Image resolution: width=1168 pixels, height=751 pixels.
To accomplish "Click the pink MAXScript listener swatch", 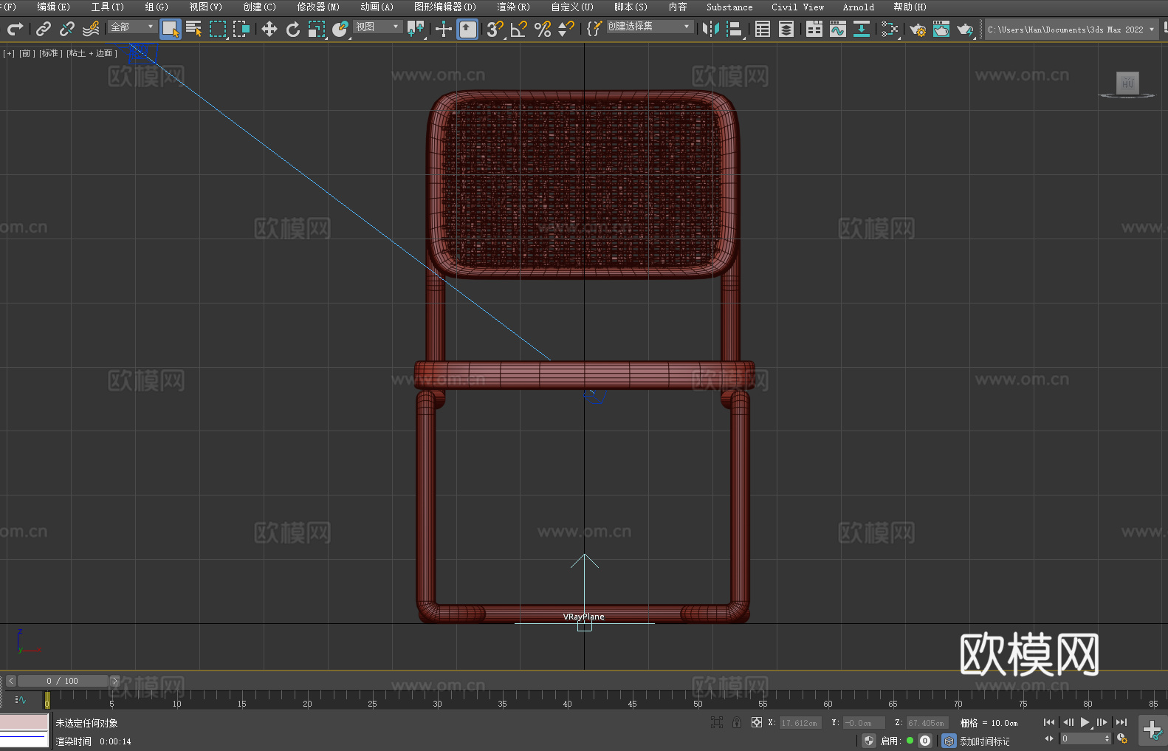I will point(24,722).
